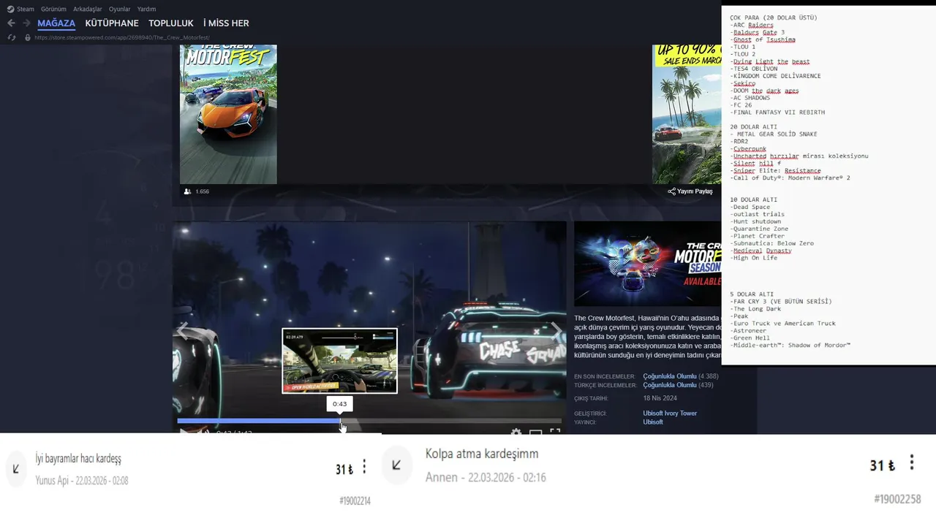Open the Steam menu
The width and height of the screenshot is (936, 526).
point(26,9)
